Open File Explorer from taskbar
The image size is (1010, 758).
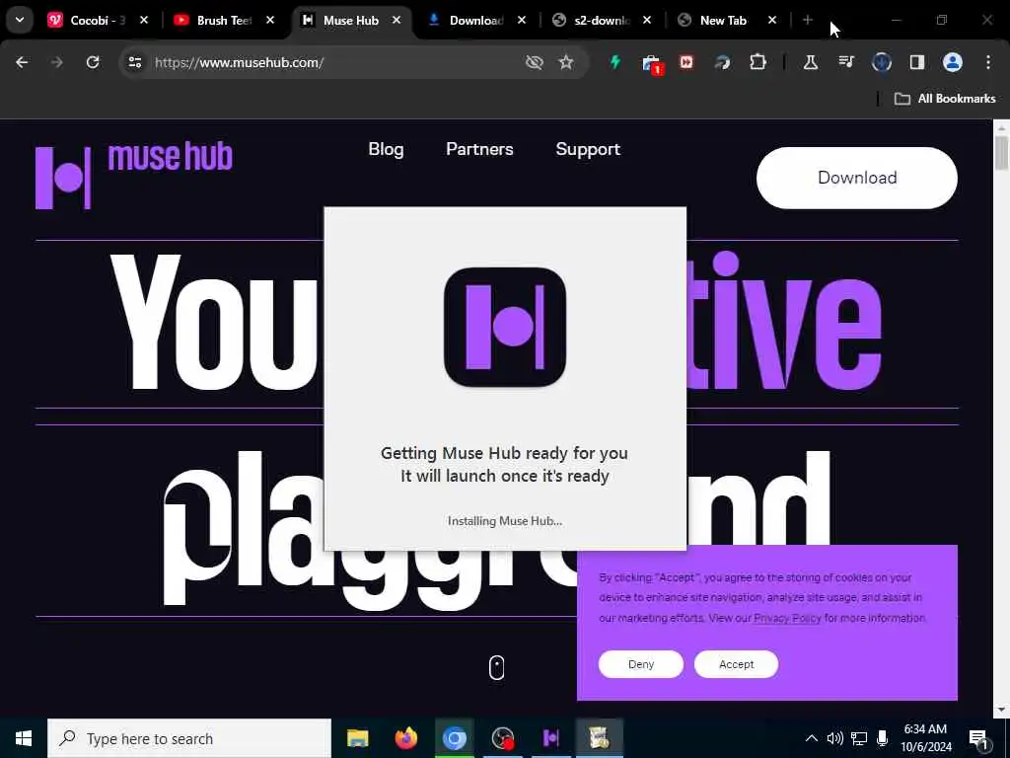click(357, 738)
